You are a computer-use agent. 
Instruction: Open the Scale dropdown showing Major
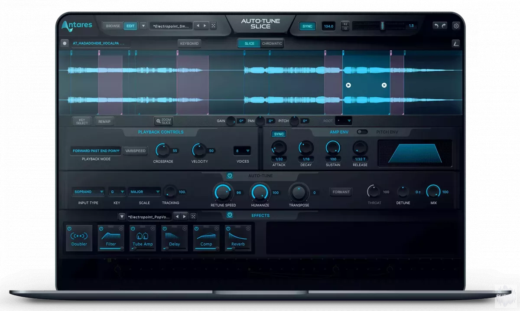(x=144, y=192)
